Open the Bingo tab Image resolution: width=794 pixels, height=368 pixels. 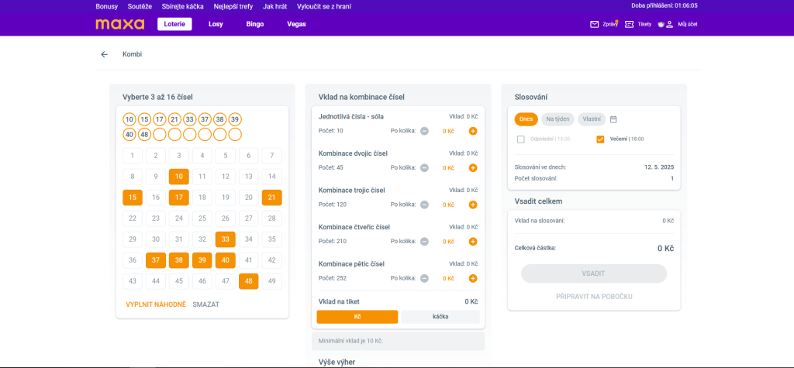(x=254, y=24)
